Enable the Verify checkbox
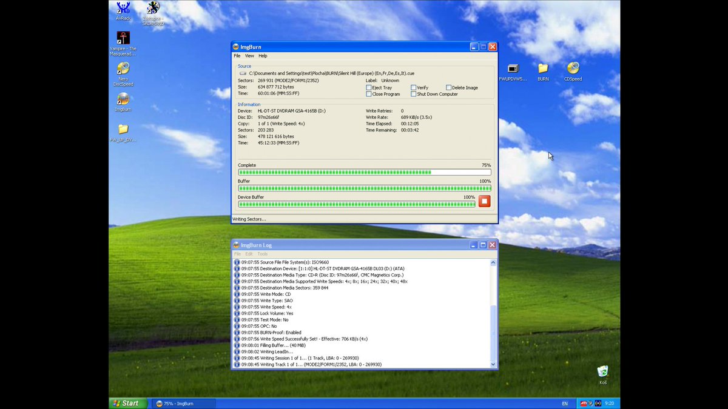This screenshot has width=728, height=409. pos(413,88)
